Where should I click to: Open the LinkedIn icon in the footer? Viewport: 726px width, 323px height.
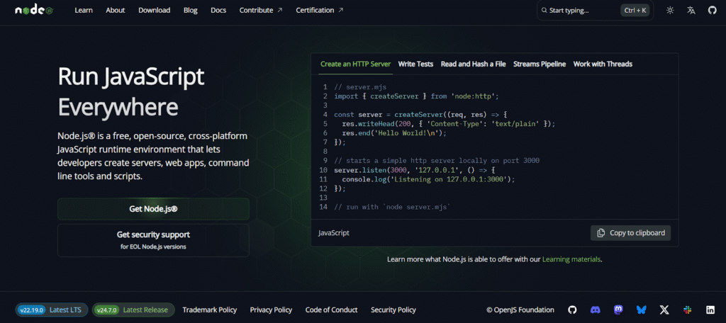[710, 310]
